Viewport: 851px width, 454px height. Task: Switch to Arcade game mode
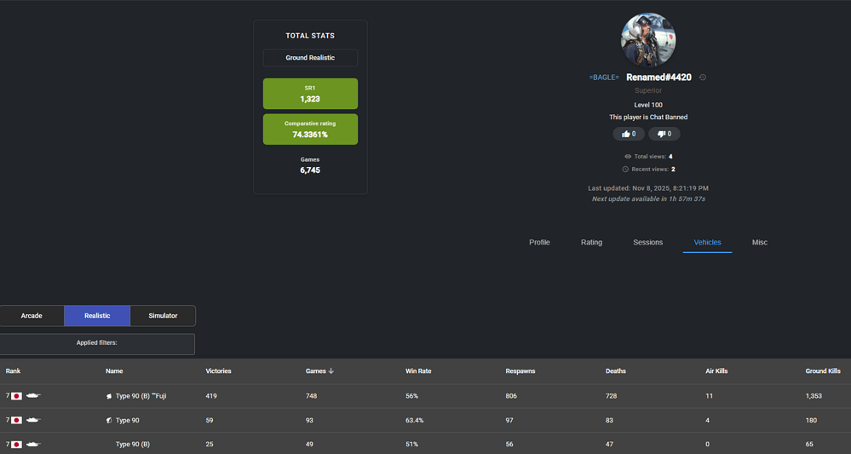point(32,315)
